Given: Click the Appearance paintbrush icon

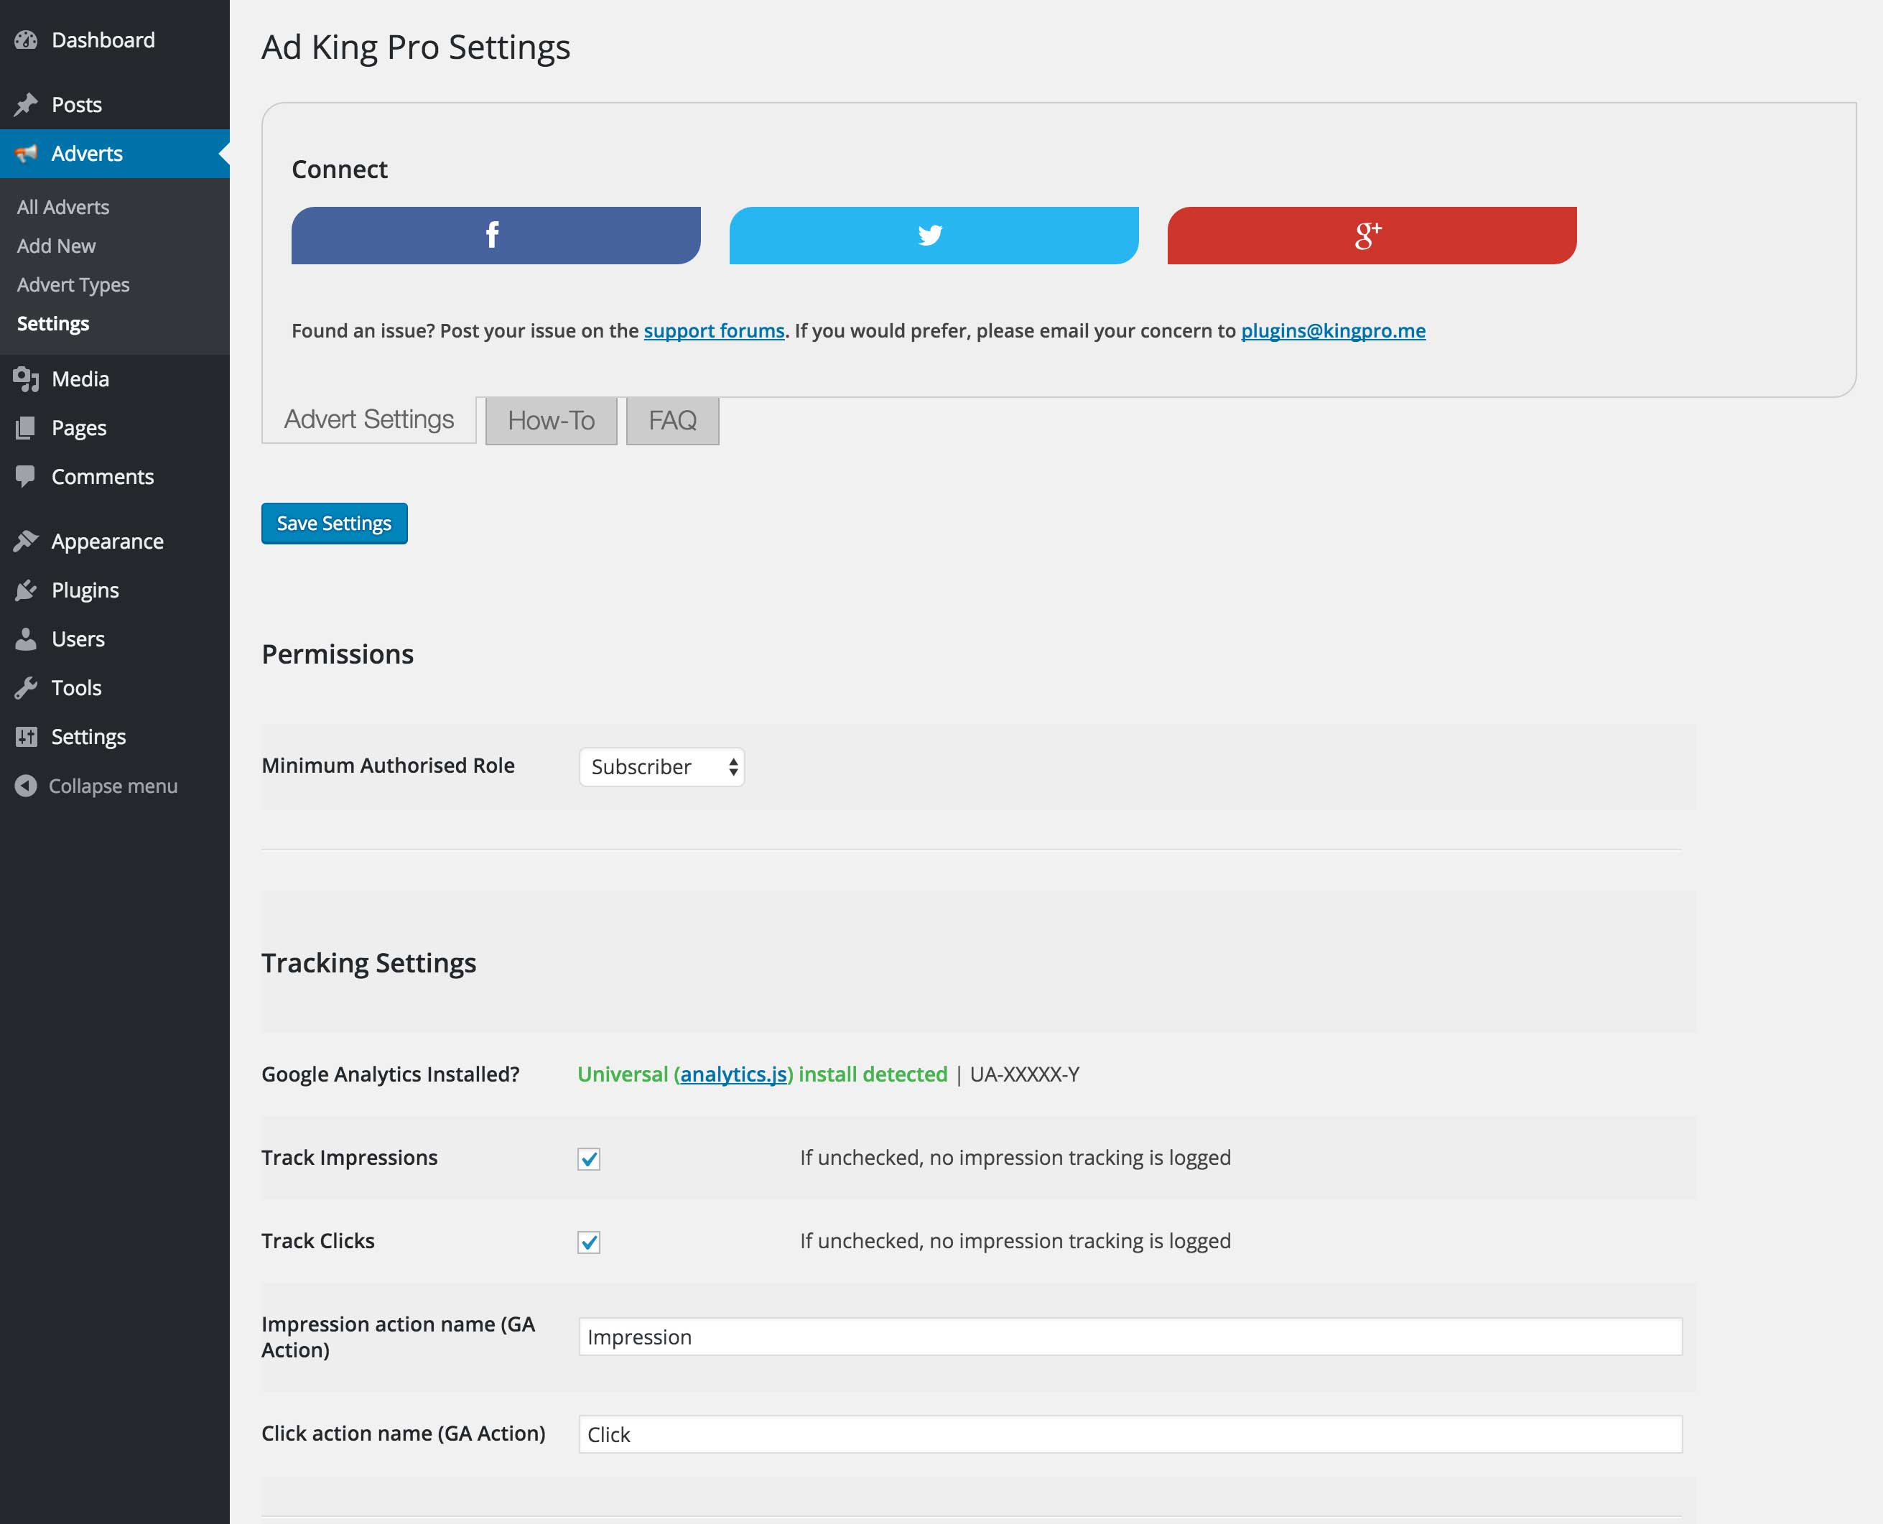Looking at the screenshot, I should pos(25,541).
